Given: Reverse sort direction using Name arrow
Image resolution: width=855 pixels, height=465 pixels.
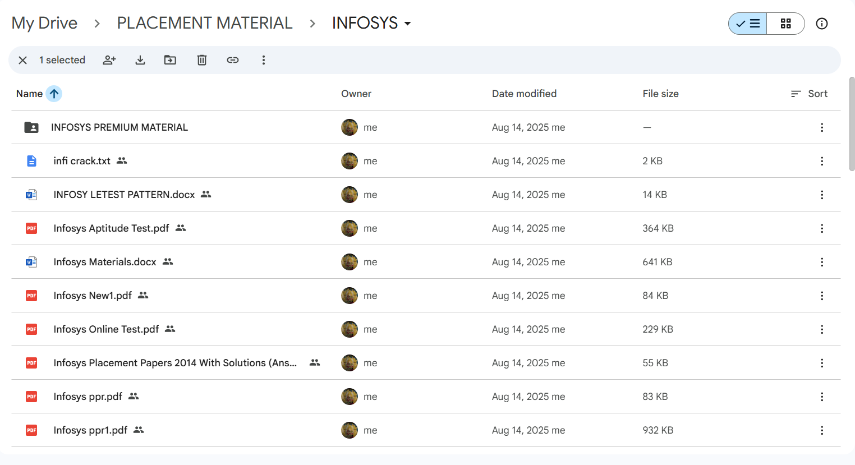Looking at the screenshot, I should [54, 94].
